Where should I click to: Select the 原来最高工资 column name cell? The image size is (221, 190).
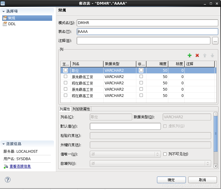tap(87, 89)
